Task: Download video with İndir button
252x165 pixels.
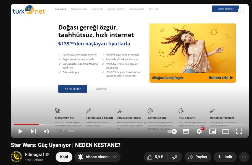Action: click(225, 157)
